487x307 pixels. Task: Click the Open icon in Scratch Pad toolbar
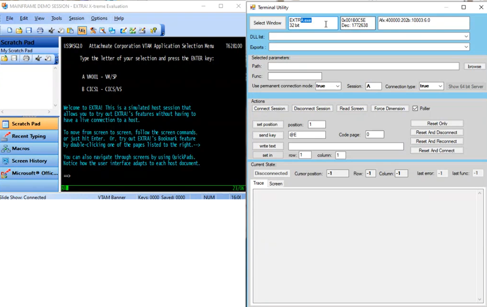point(5,59)
